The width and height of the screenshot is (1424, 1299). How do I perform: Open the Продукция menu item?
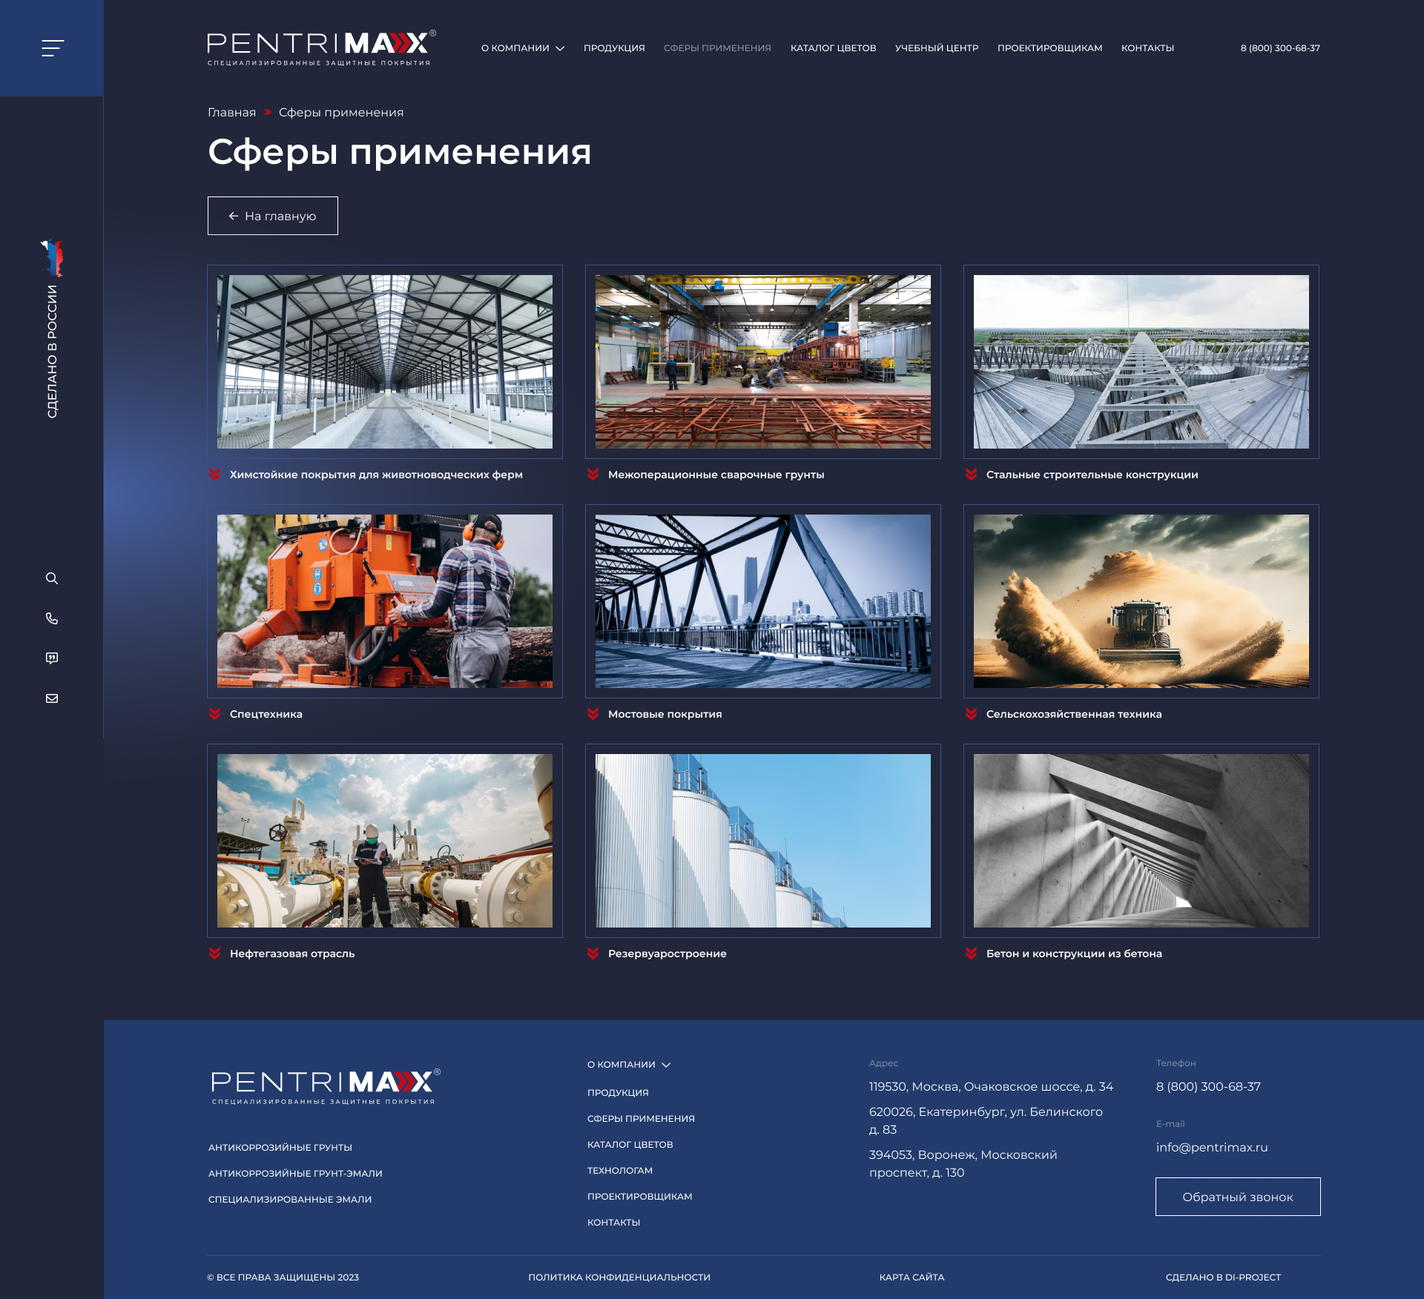614,48
